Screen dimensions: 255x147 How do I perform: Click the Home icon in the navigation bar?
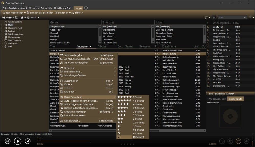(x=22, y=17)
